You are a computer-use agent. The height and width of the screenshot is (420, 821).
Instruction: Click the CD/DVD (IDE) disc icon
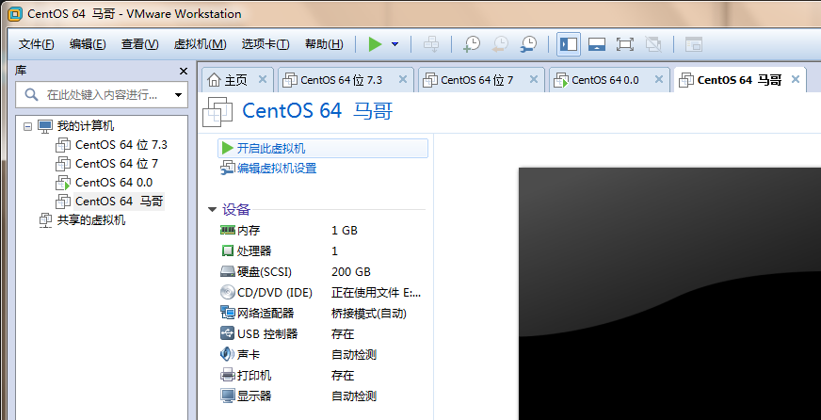click(x=228, y=292)
